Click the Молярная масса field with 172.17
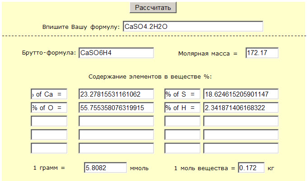 (x=262, y=53)
